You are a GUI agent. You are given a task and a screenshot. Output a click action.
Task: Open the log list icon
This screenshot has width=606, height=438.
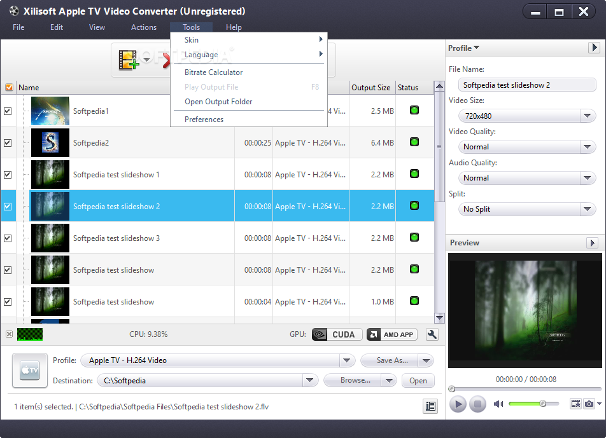tap(430, 406)
